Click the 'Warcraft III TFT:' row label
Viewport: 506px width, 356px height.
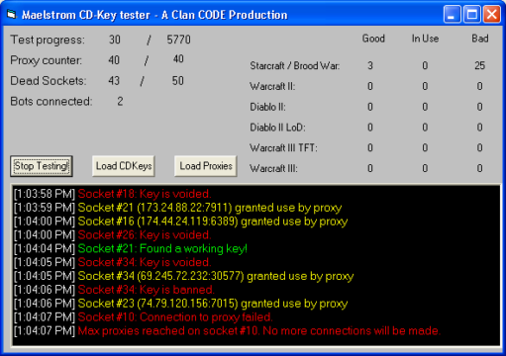tap(283, 147)
